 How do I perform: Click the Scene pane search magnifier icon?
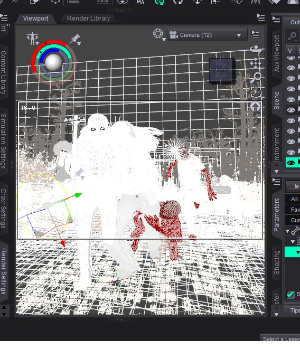[292, 36]
